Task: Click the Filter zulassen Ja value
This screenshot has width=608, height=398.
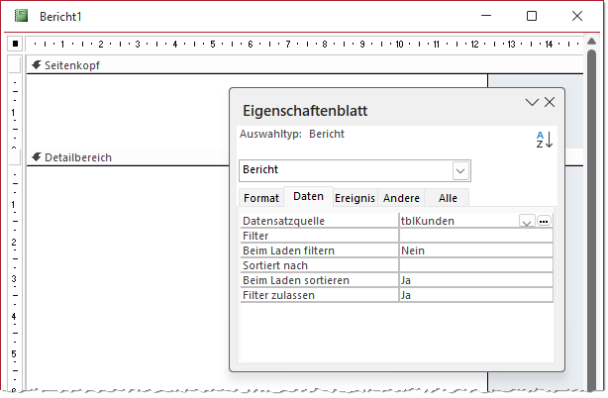Action: (x=474, y=295)
